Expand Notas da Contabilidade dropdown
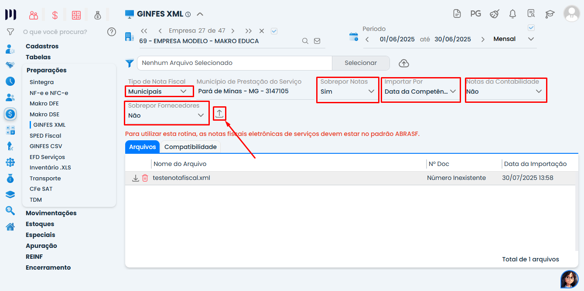This screenshot has height=291, width=584. coord(505,91)
